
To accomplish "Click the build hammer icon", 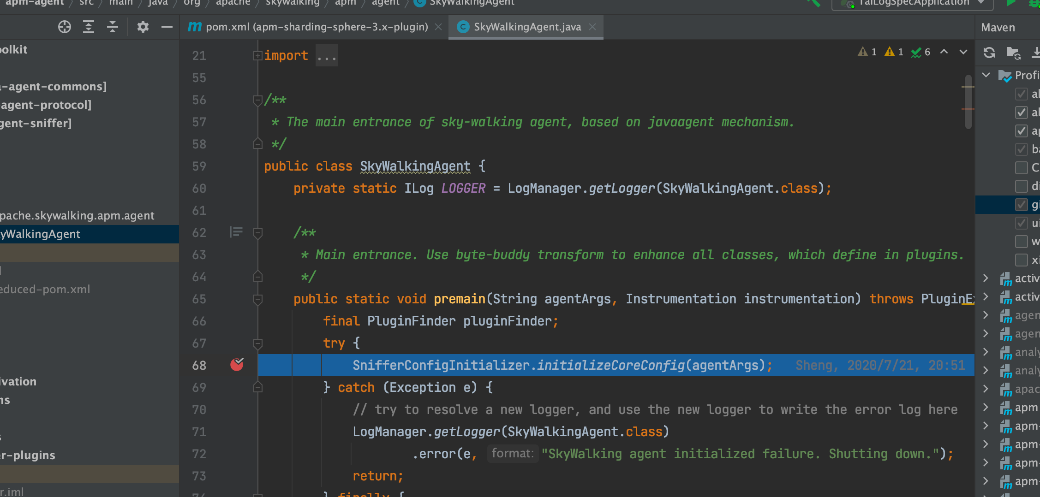I will pos(814,3).
